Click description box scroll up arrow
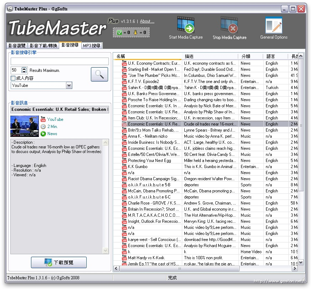This screenshot has height=290, width=312. (x=105, y=142)
